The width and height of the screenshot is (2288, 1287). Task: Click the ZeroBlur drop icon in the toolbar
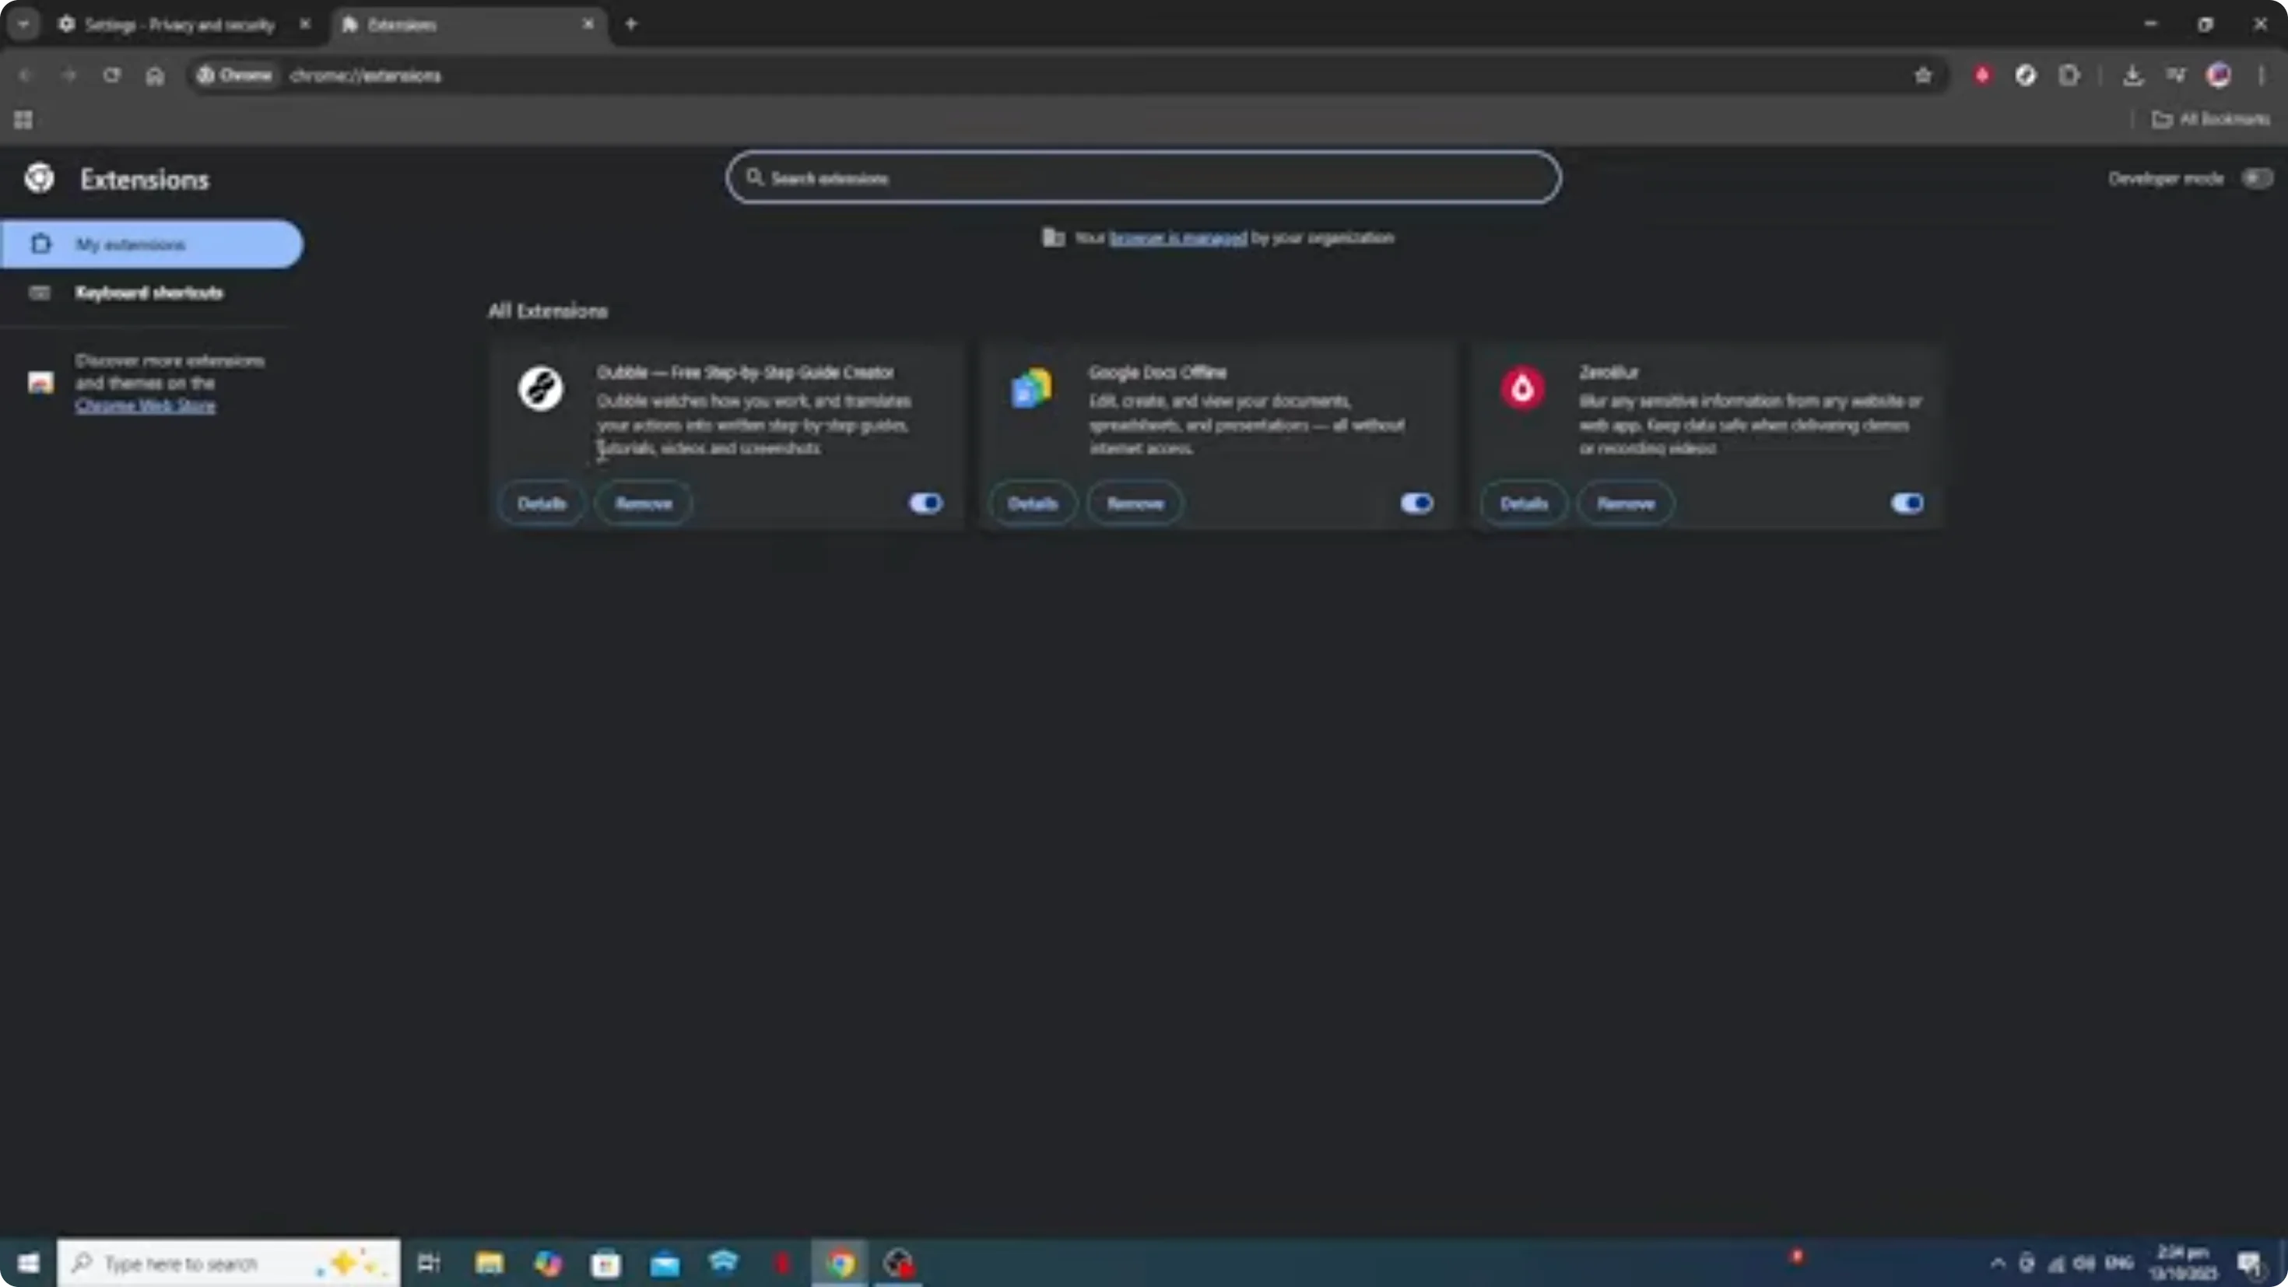point(1981,75)
